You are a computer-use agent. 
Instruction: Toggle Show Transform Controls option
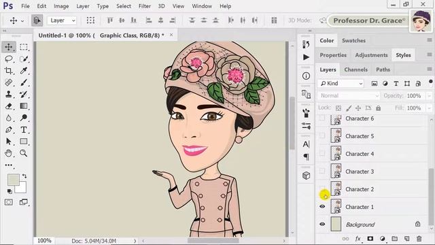tap(90, 20)
